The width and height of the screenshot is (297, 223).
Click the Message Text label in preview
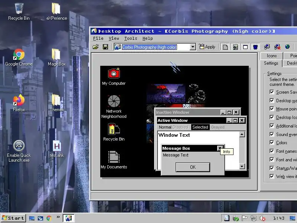176,155
